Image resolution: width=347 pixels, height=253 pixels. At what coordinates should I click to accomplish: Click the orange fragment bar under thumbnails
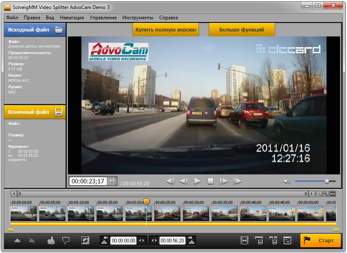173,224
